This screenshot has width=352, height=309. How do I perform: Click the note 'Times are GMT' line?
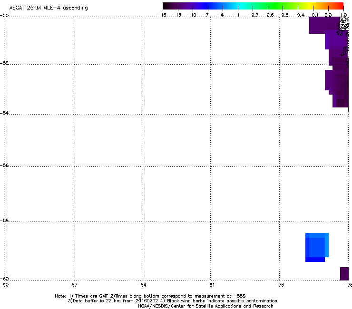click(x=150, y=296)
